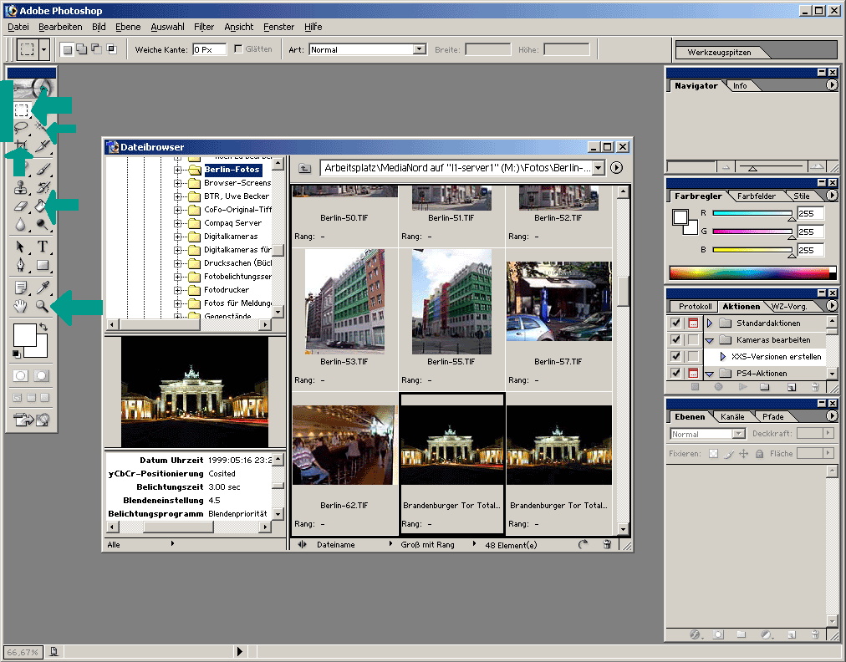Viewport: 846px width, 662px height.
Task: Select the Lasso tool
Action: click(21, 129)
